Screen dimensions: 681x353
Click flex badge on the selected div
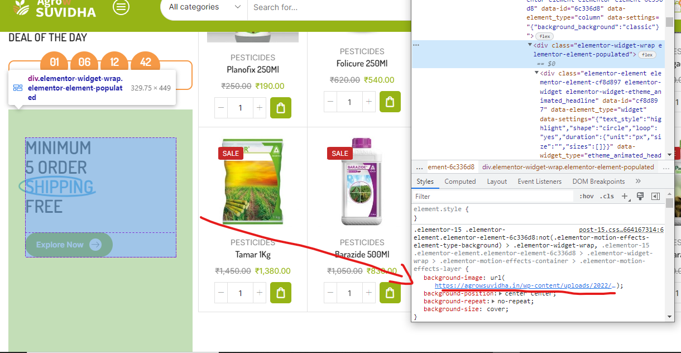click(647, 55)
